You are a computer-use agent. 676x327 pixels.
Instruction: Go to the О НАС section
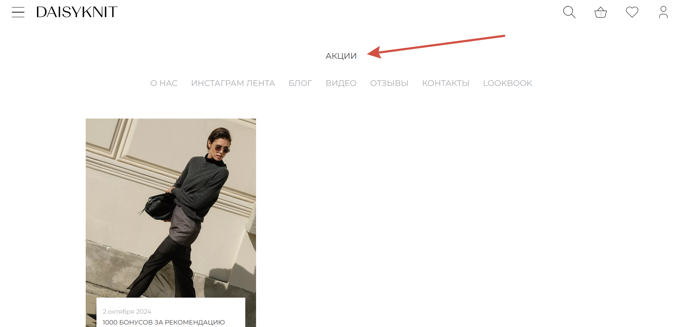tap(164, 83)
